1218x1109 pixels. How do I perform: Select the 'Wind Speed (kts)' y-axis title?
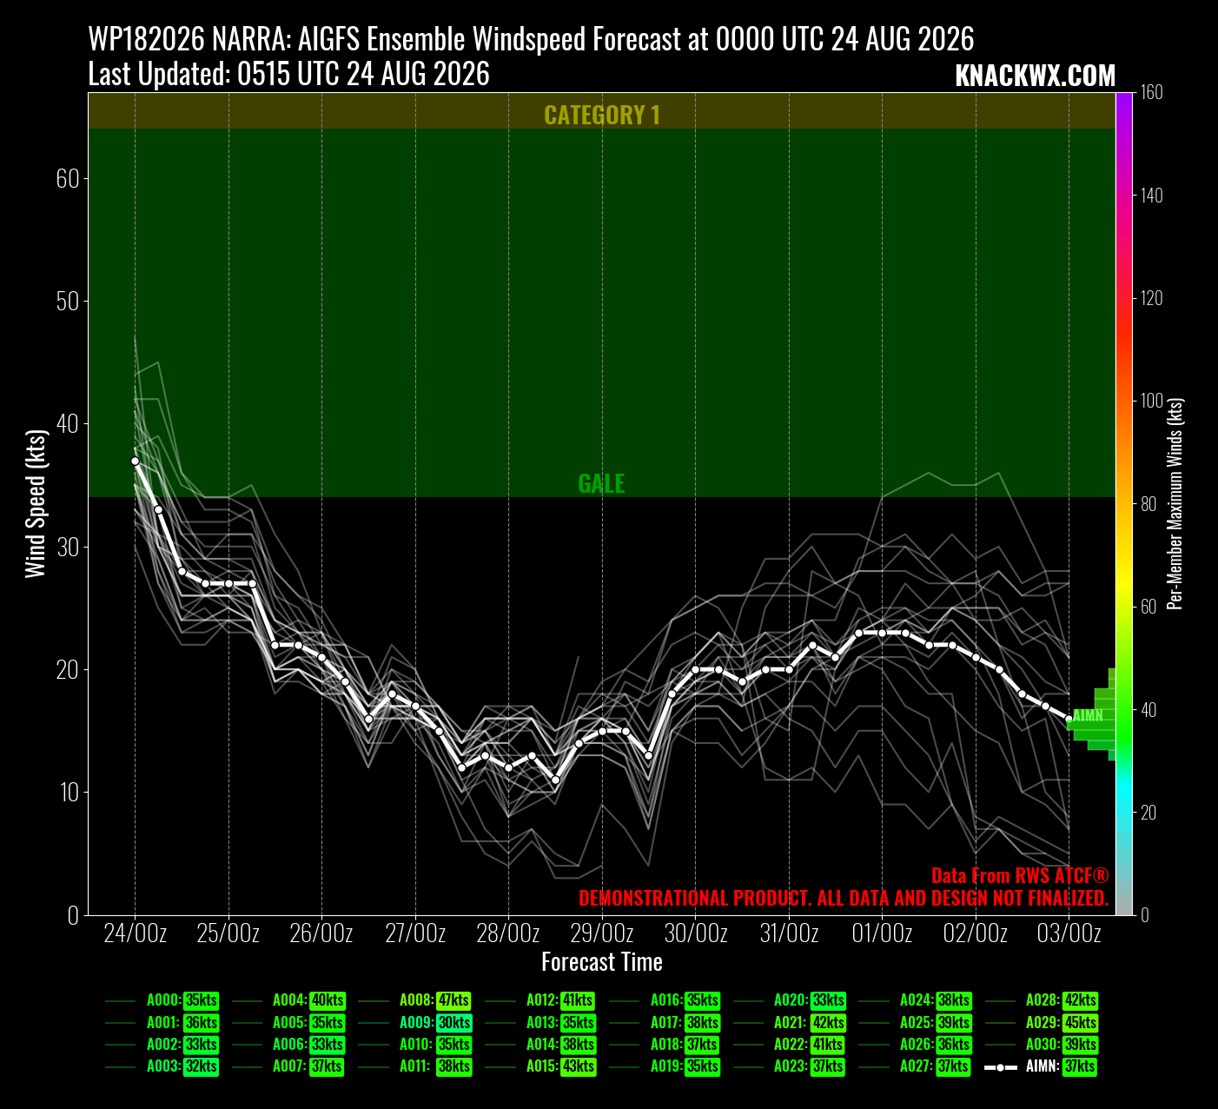click(36, 503)
